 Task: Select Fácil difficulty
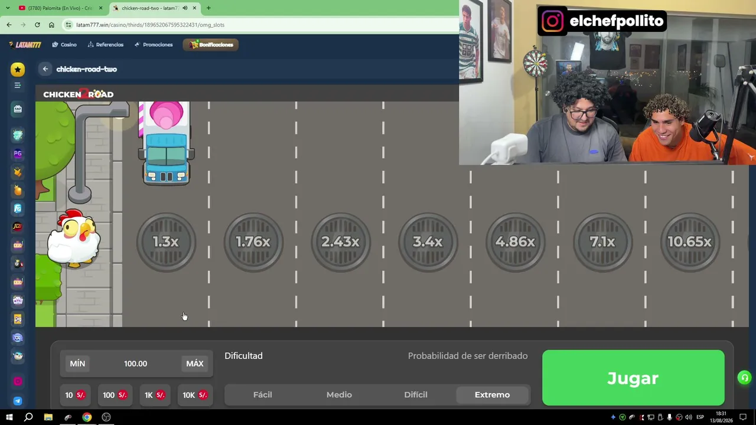263,395
